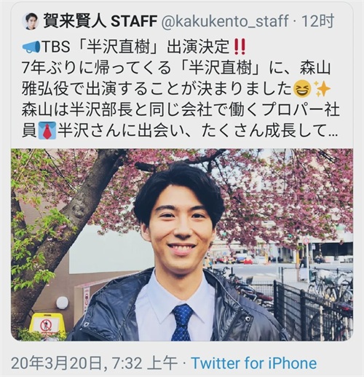The width and height of the screenshot is (364, 377).
Task: Click the white round lamp in photo
Action: point(63,303)
